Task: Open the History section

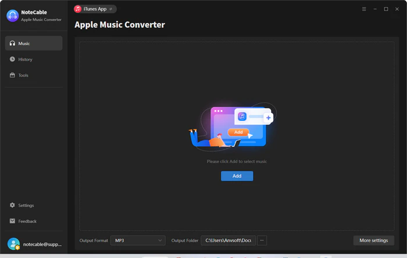Action: coord(34,59)
